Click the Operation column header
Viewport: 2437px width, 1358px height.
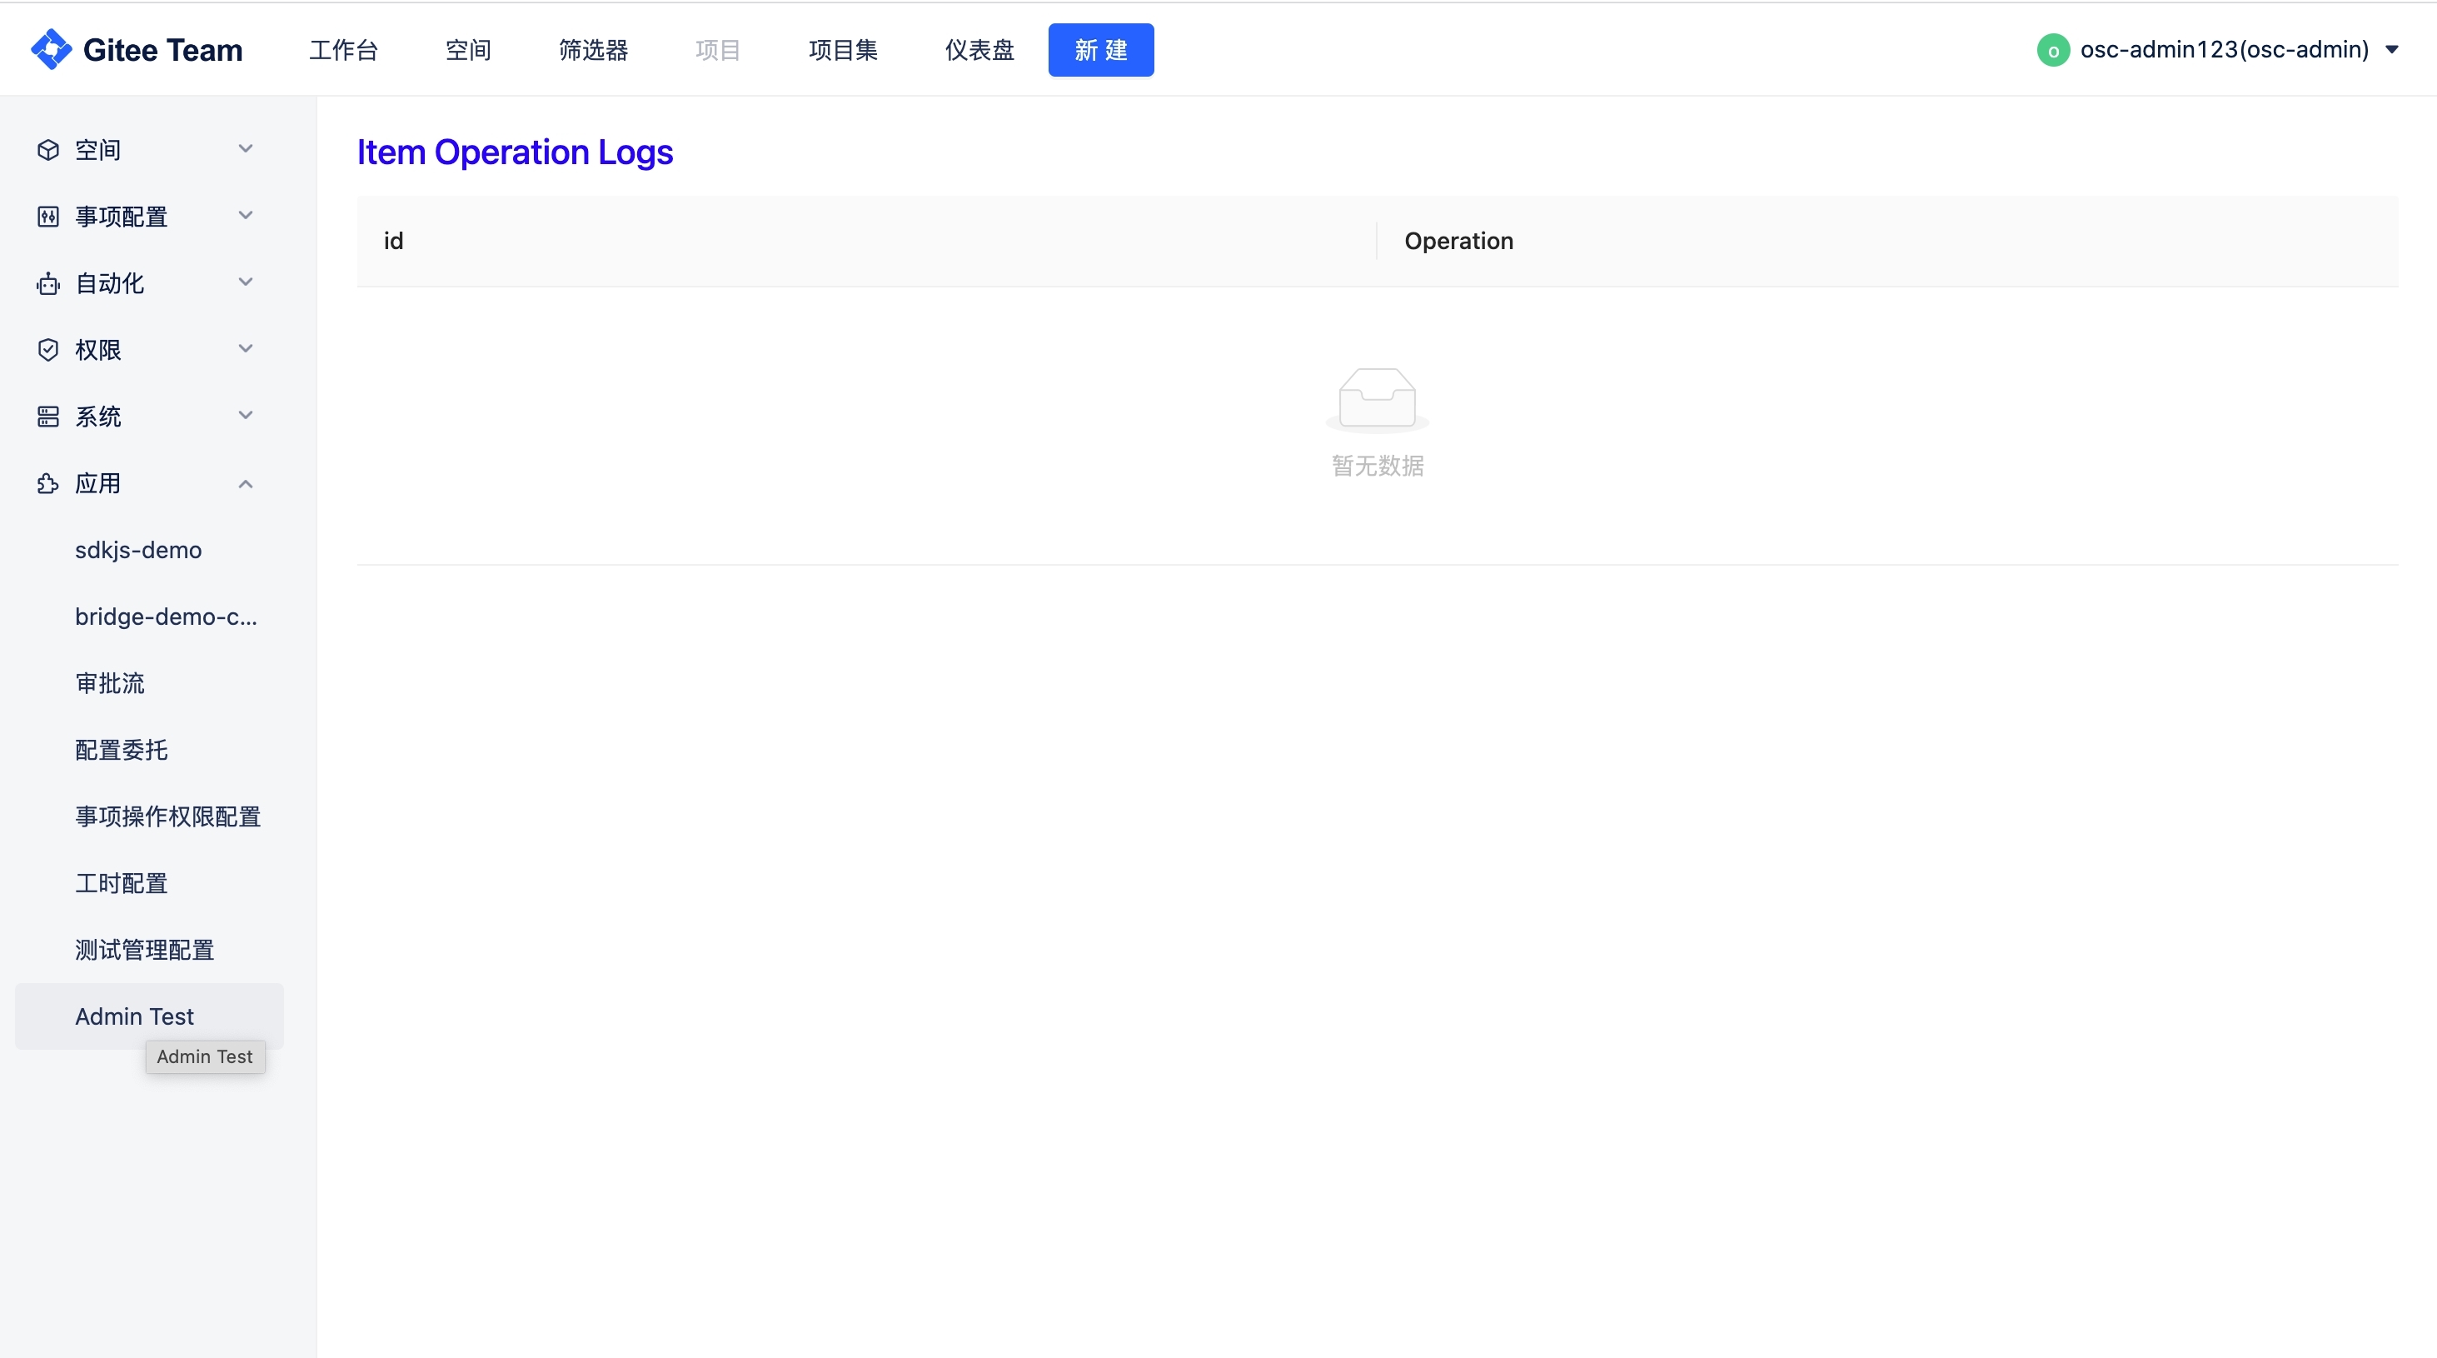pos(1458,242)
